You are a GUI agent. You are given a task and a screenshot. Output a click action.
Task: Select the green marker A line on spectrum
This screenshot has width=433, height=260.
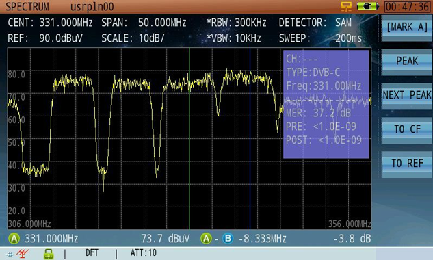point(189,138)
